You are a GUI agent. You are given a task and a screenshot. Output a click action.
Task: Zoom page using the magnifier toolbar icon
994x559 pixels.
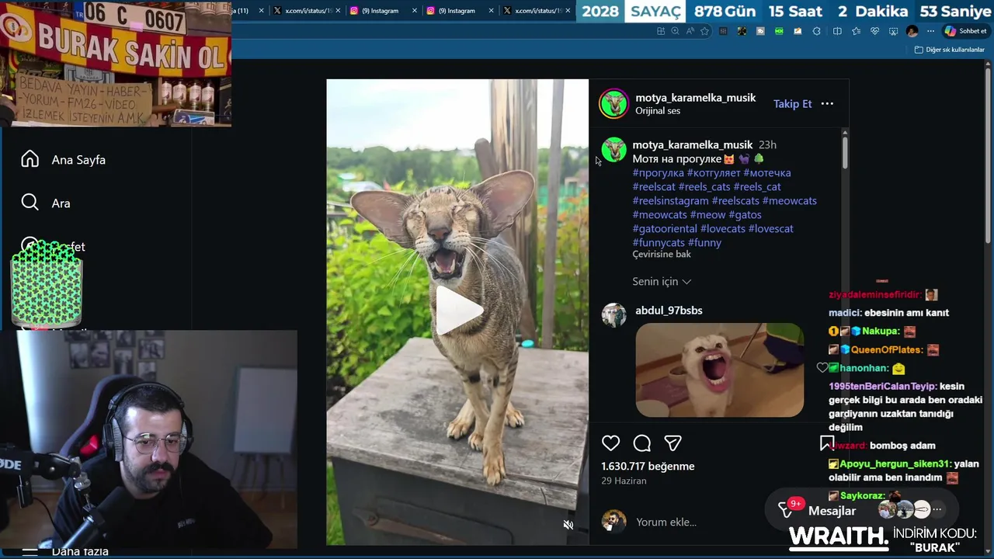tap(675, 31)
